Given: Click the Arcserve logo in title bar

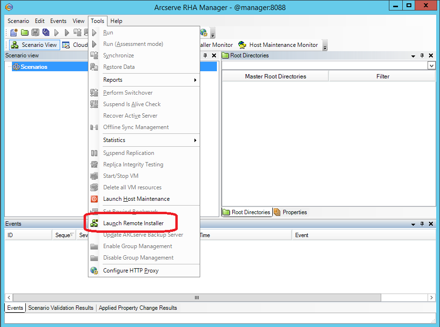Looking at the screenshot, I should click(x=9, y=7).
